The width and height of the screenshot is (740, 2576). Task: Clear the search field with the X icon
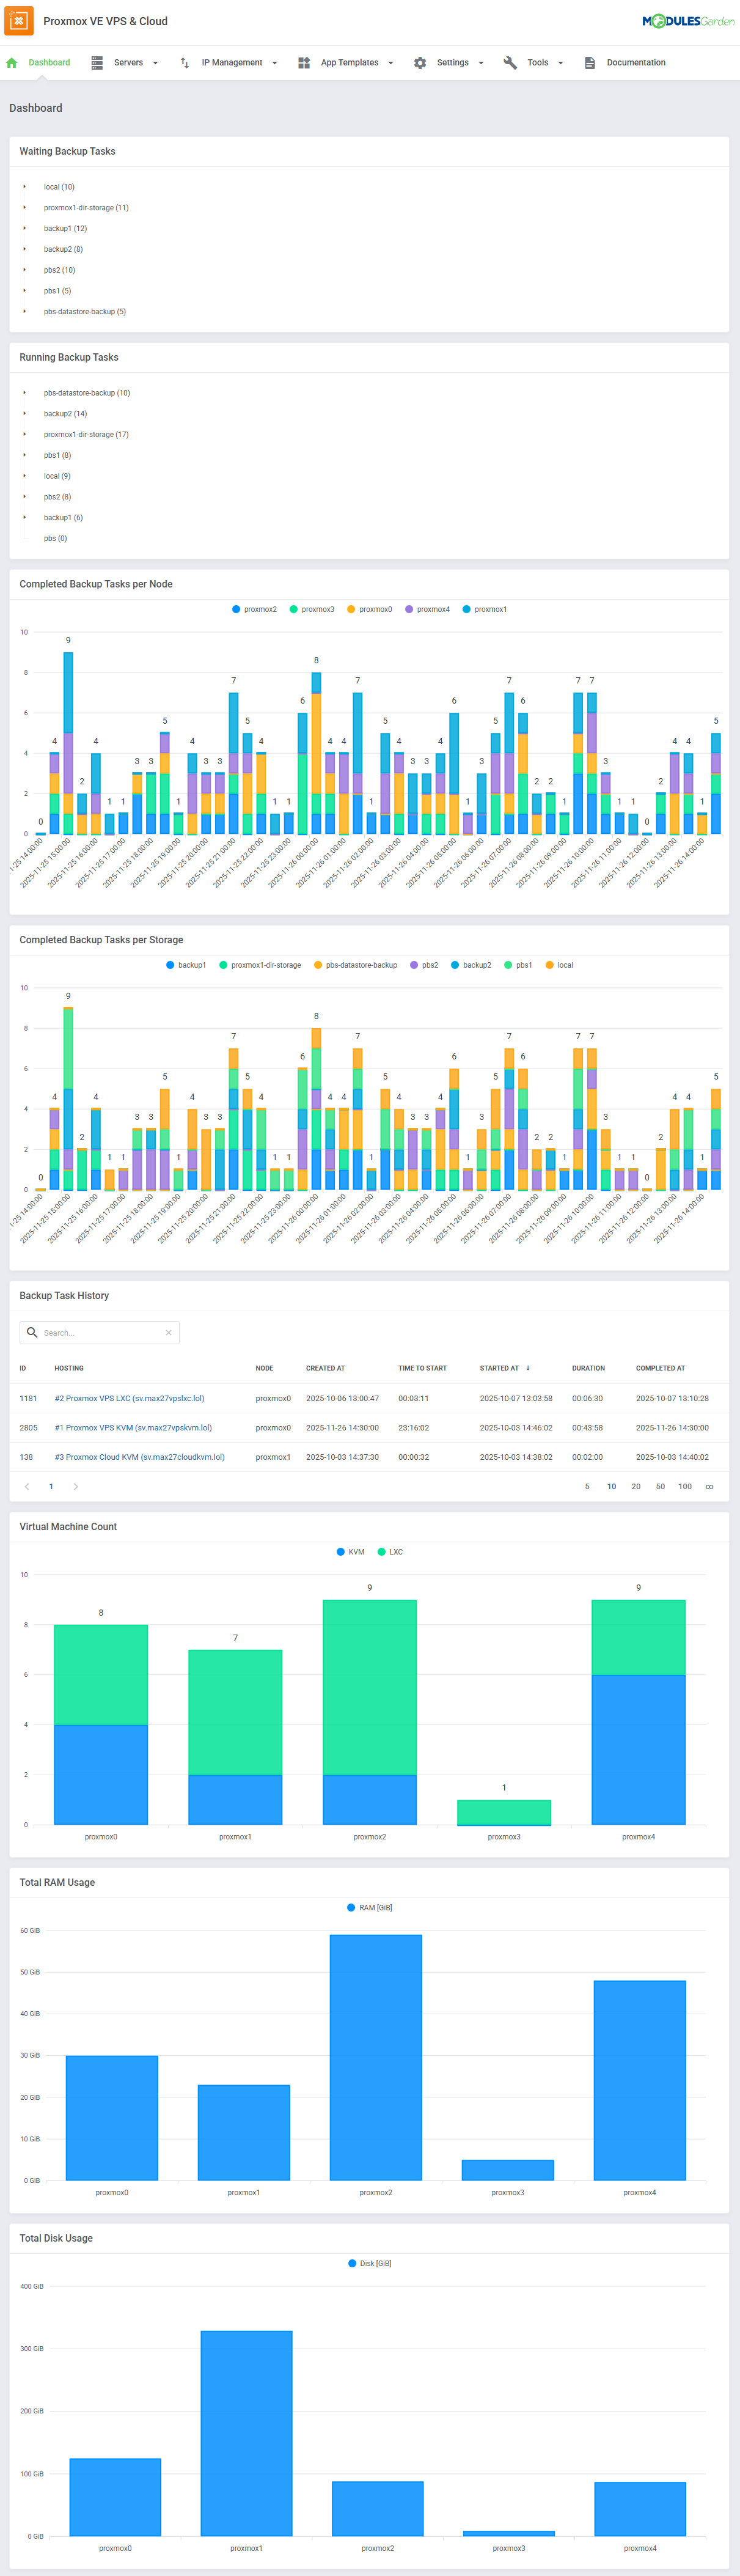click(x=168, y=1332)
